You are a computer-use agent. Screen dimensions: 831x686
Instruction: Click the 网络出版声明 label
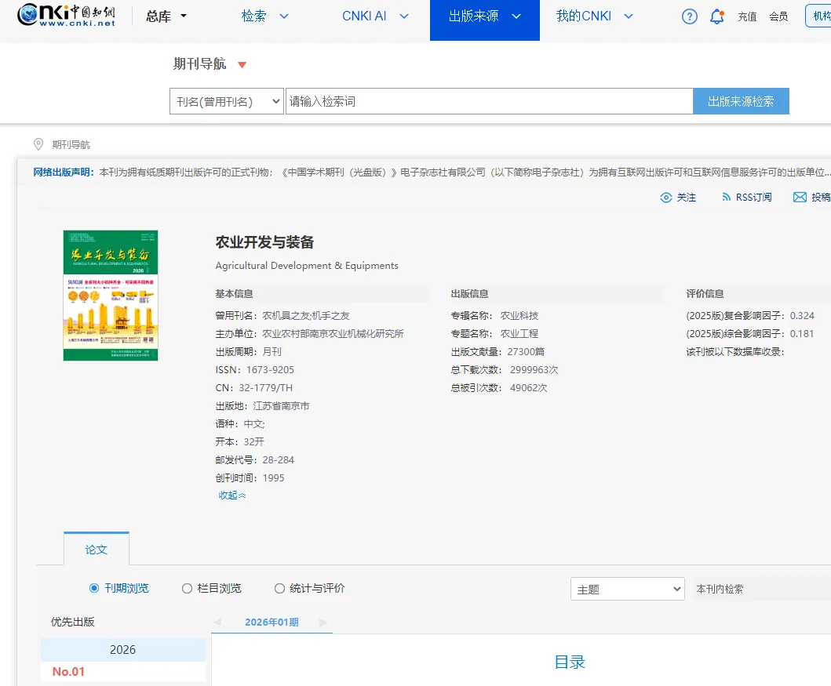click(64, 172)
